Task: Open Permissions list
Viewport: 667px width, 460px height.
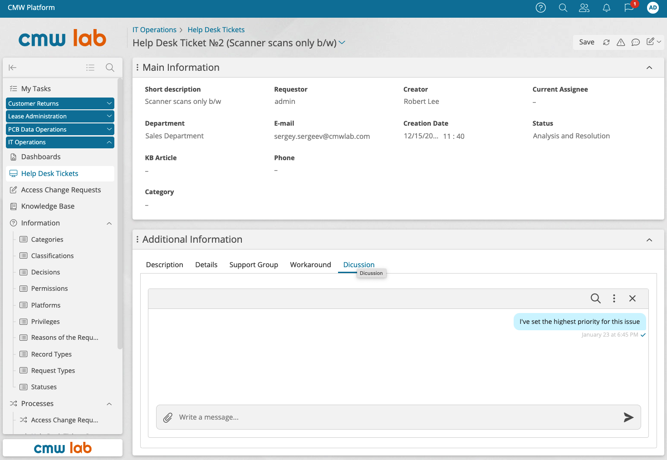Action: 49,289
